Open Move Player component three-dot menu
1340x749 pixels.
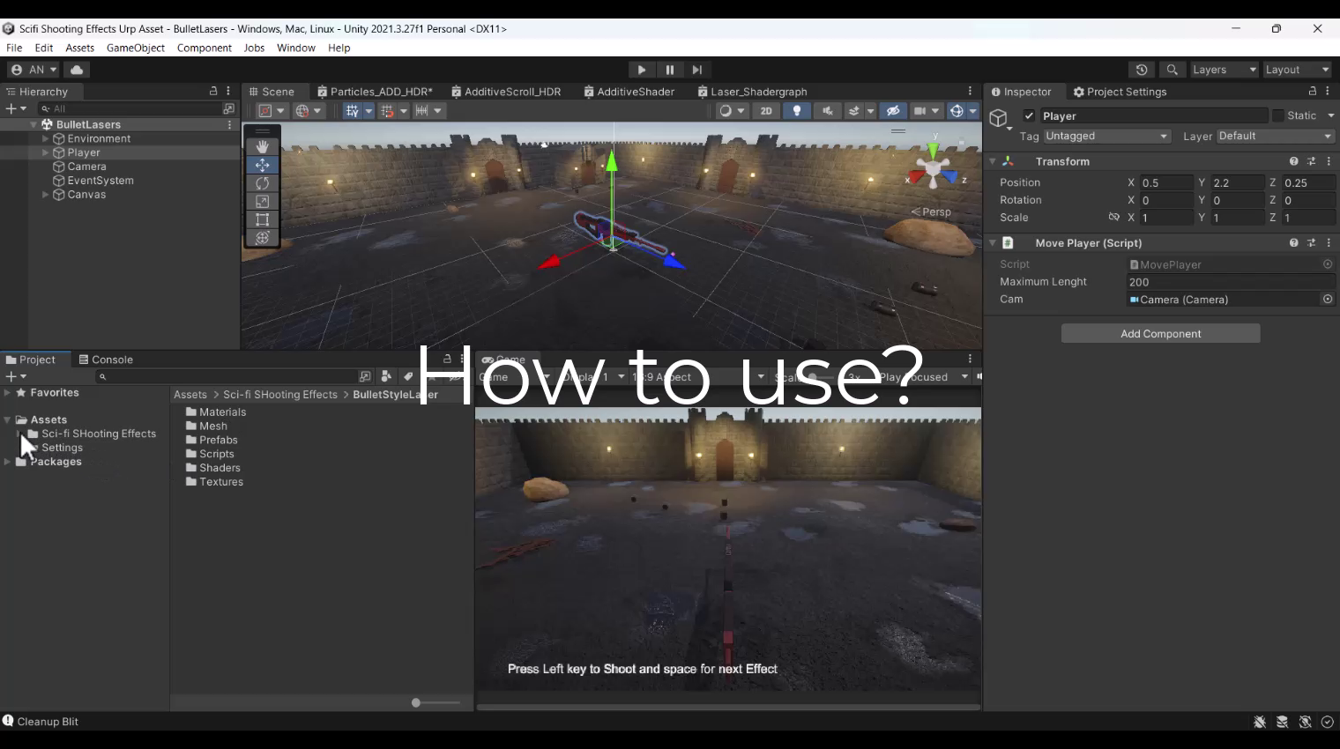click(1329, 243)
